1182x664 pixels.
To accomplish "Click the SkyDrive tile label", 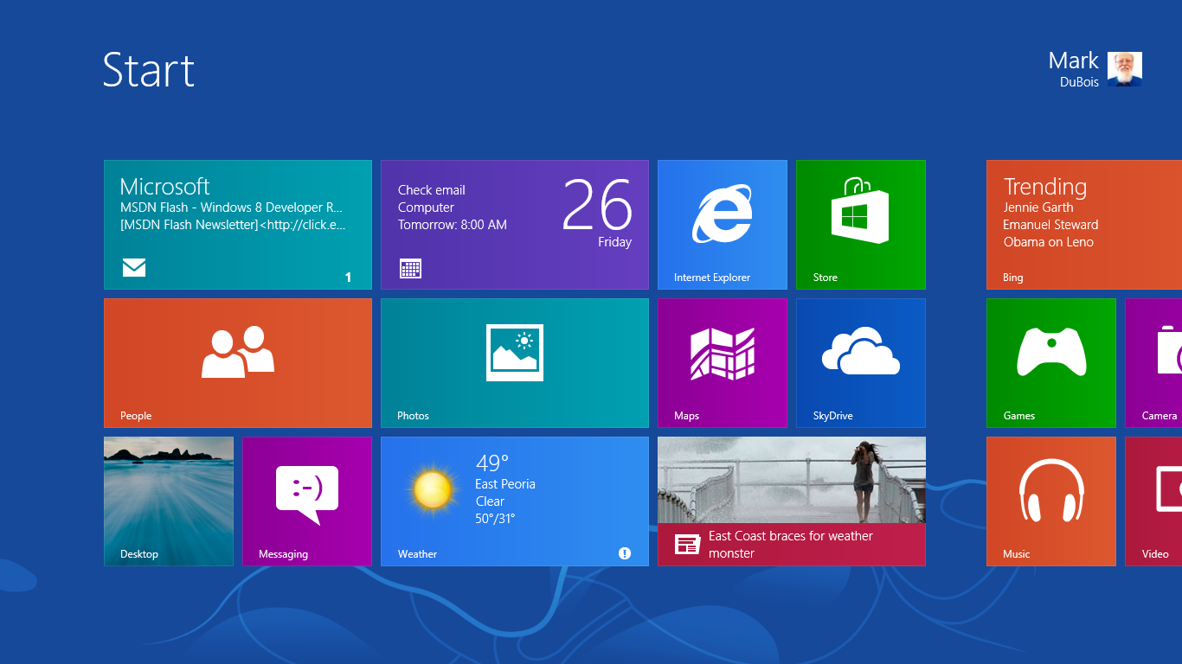I will [833, 416].
